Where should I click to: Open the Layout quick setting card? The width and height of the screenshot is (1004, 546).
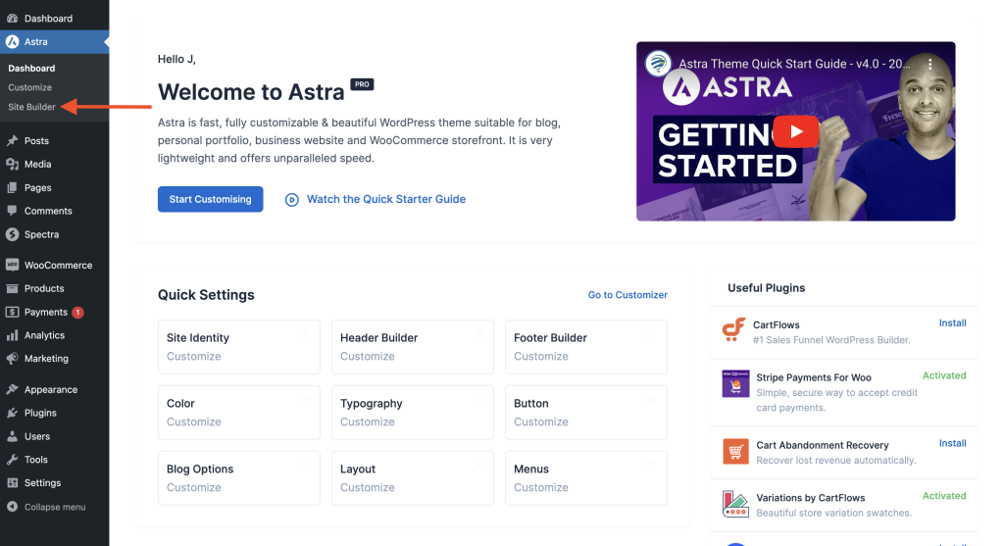pos(413,478)
